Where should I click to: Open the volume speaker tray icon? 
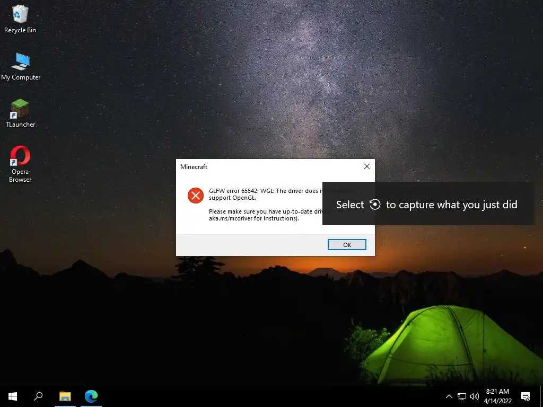coord(475,396)
